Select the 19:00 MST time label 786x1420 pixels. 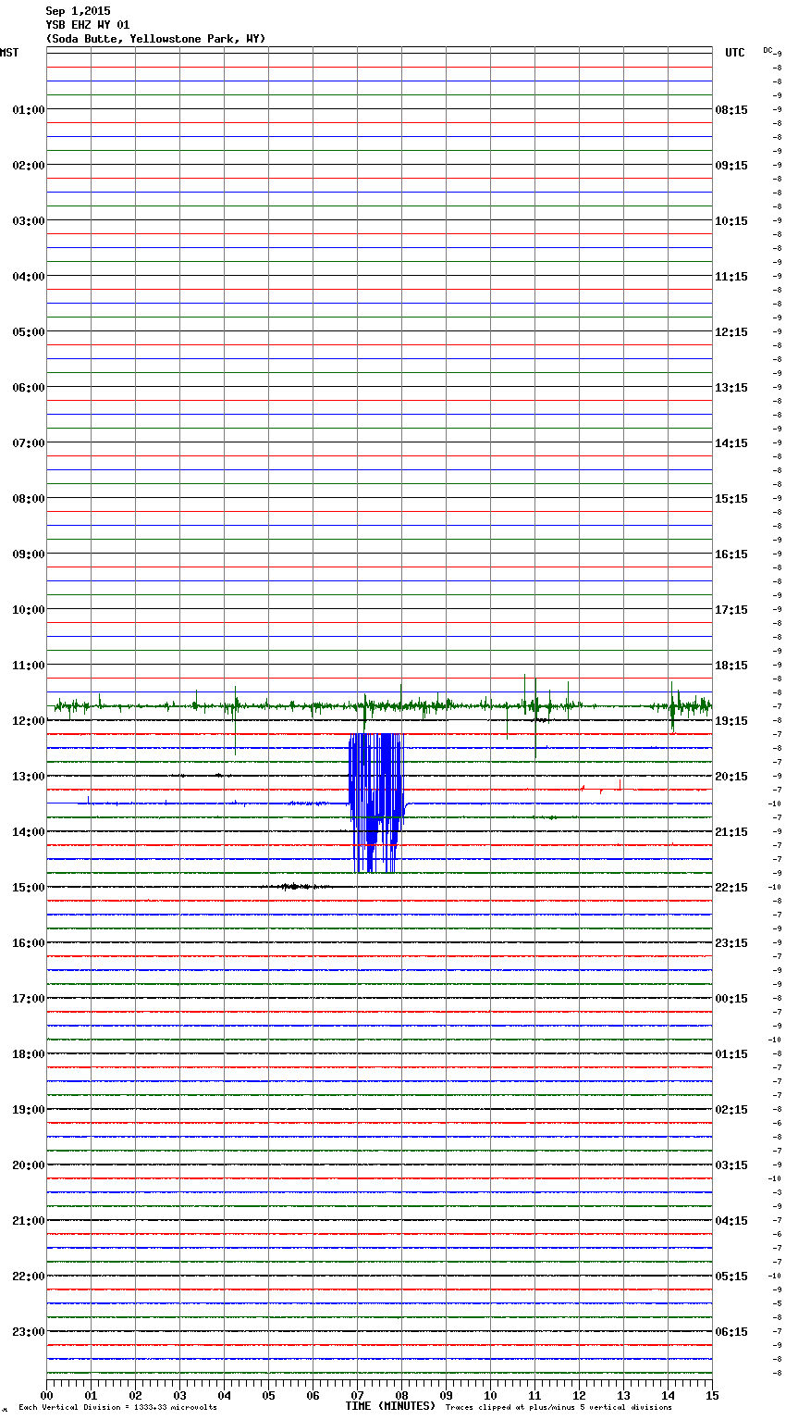(29, 1110)
